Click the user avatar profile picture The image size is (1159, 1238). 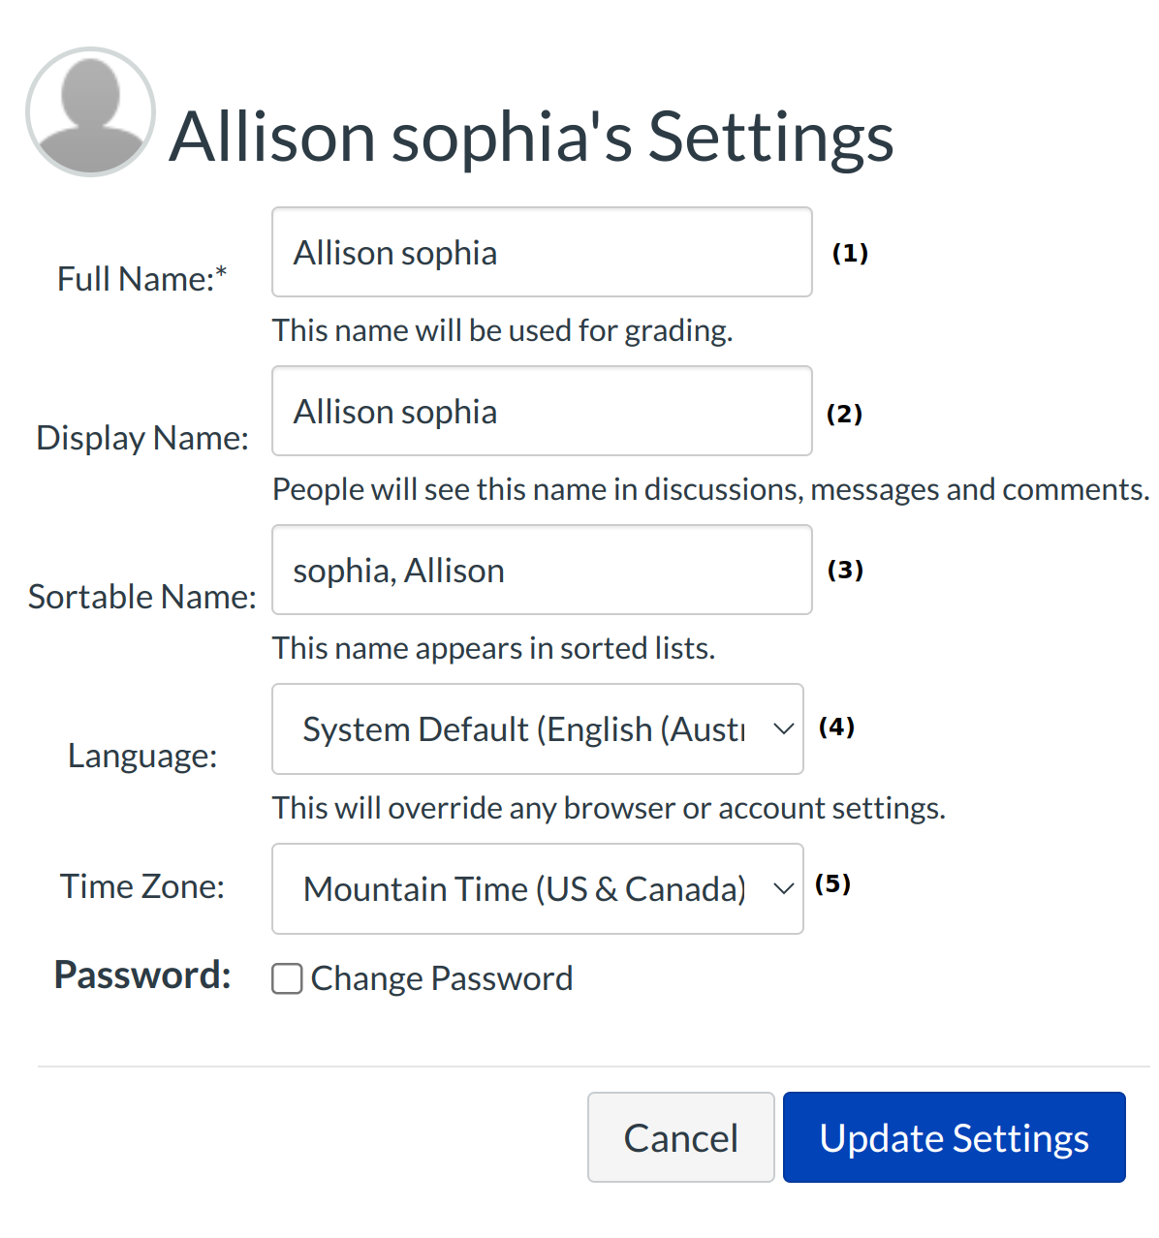[90, 111]
